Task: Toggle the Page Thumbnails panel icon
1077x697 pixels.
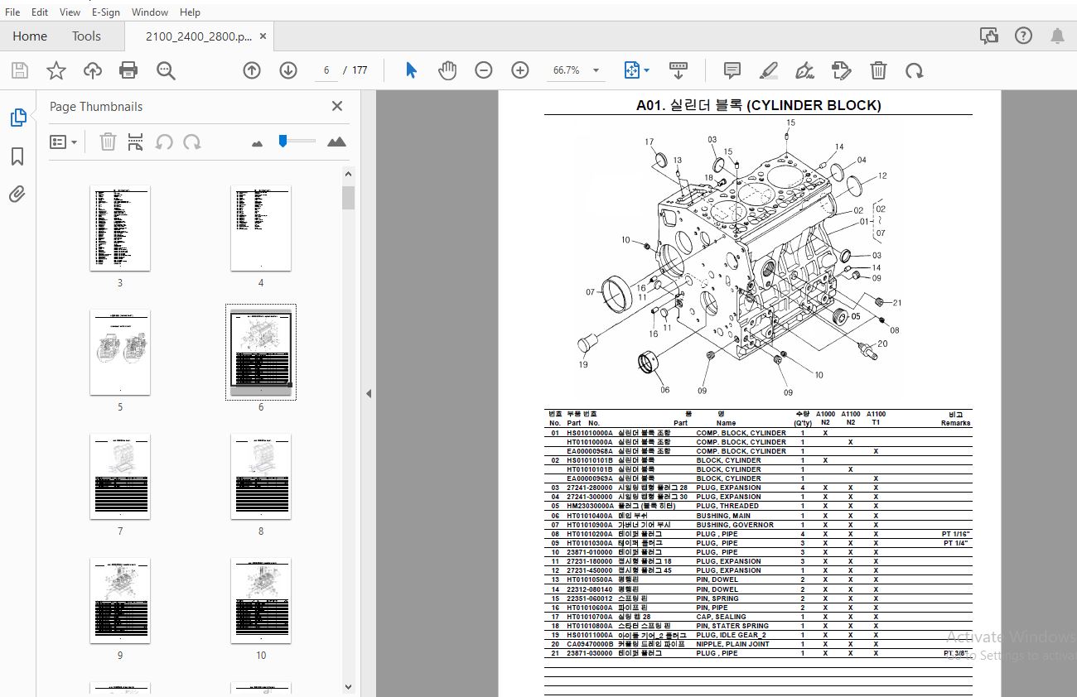Action: click(x=17, y=118)
